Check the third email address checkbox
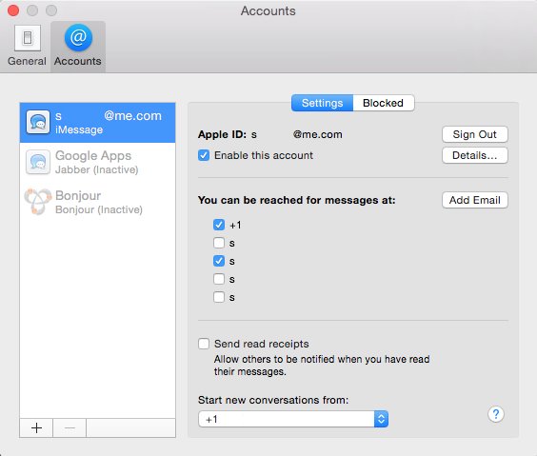The image size is (537, 456). click(x=219, y=279)
